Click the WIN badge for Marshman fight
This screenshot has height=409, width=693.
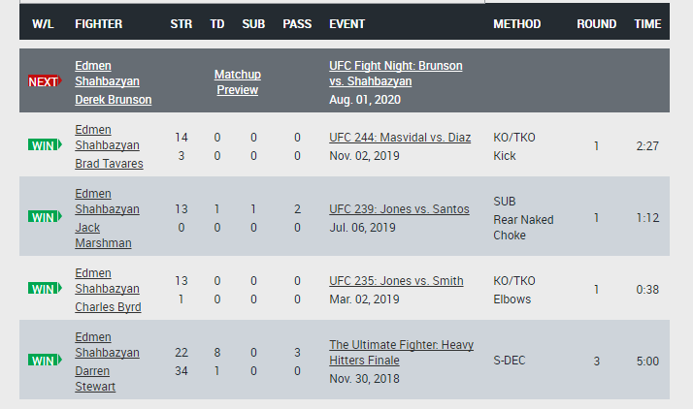[45, 217]
